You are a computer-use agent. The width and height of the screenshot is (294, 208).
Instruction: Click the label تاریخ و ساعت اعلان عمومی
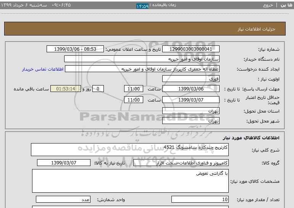coord(133,50)
